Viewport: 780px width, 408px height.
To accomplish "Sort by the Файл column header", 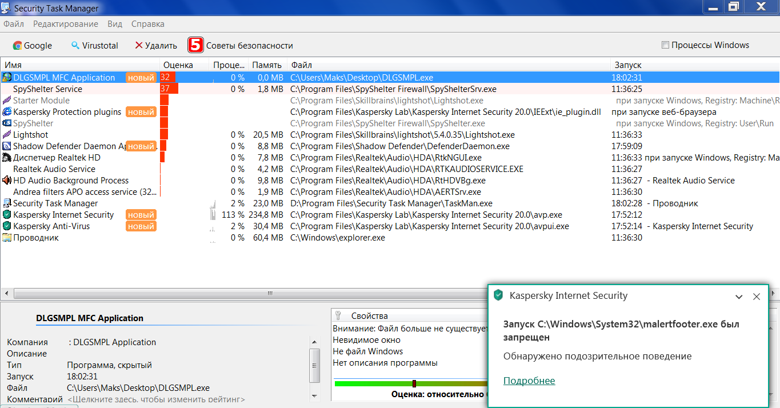I will [449, 65].
